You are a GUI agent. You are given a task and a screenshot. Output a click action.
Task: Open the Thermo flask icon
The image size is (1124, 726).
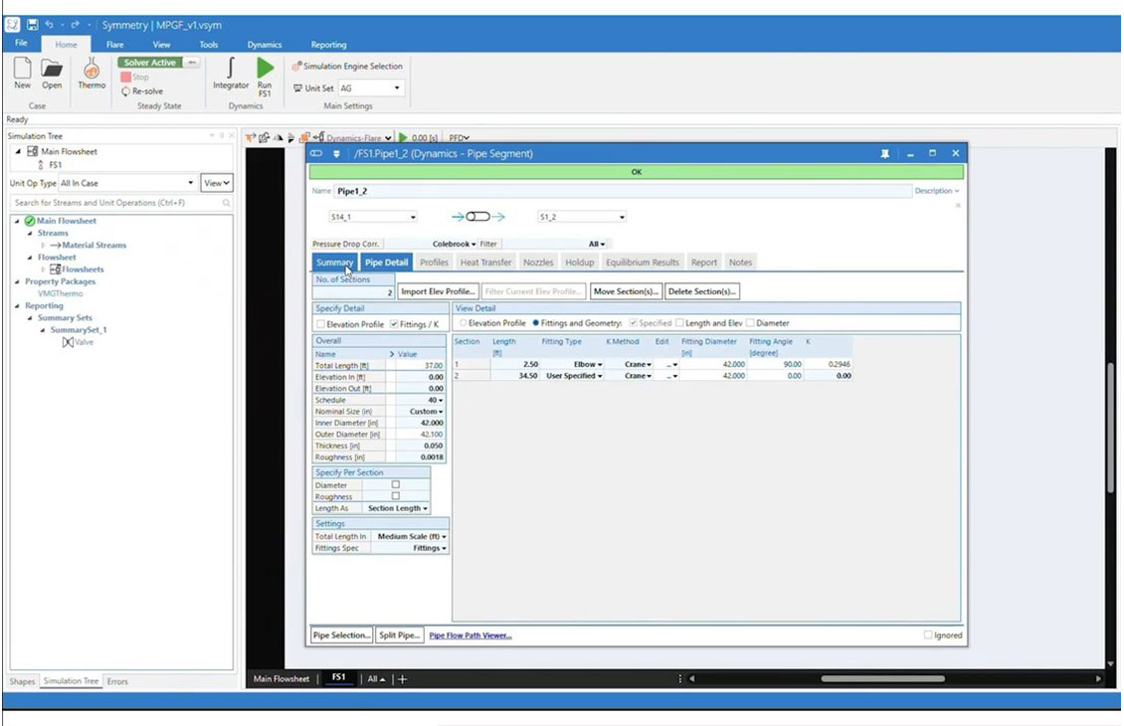92,68
